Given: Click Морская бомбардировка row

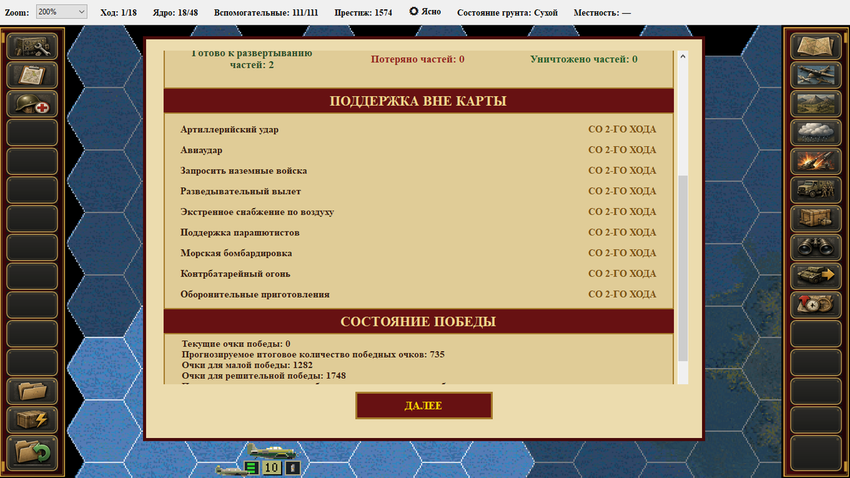Looking at the screenshot, I should coord(419,253).
